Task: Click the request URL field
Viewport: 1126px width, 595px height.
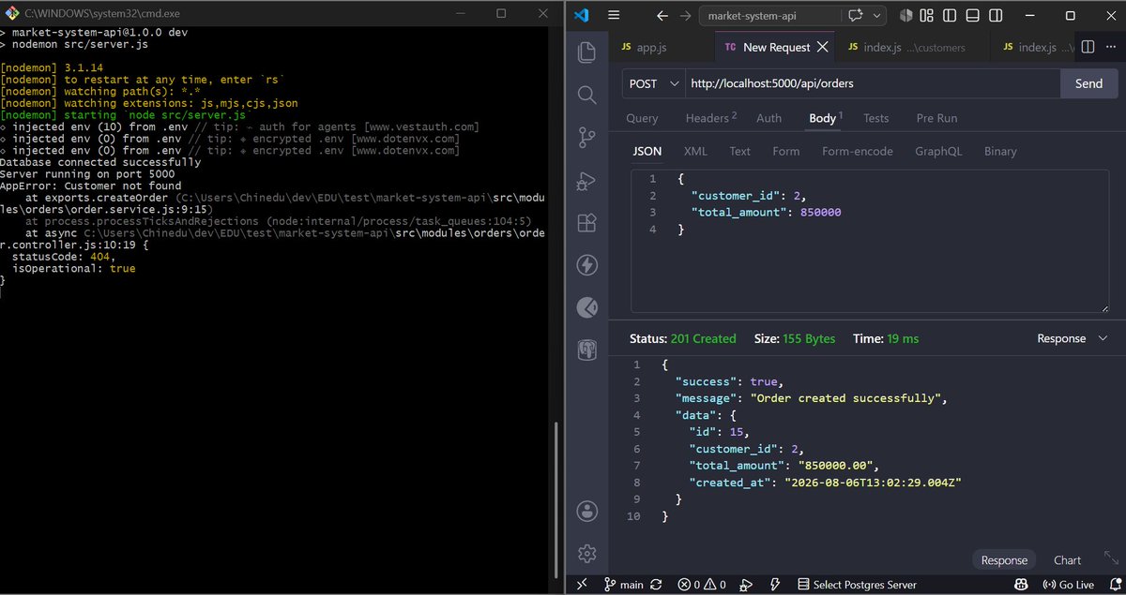Action: (873, 83)
